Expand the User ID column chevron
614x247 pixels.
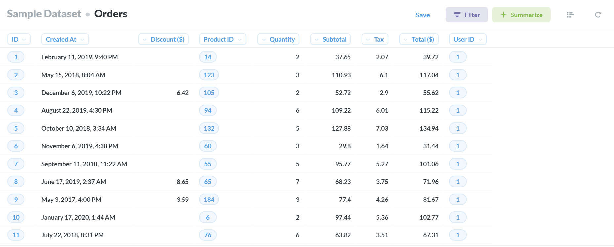pyautogui.click(x=480, y=40)
